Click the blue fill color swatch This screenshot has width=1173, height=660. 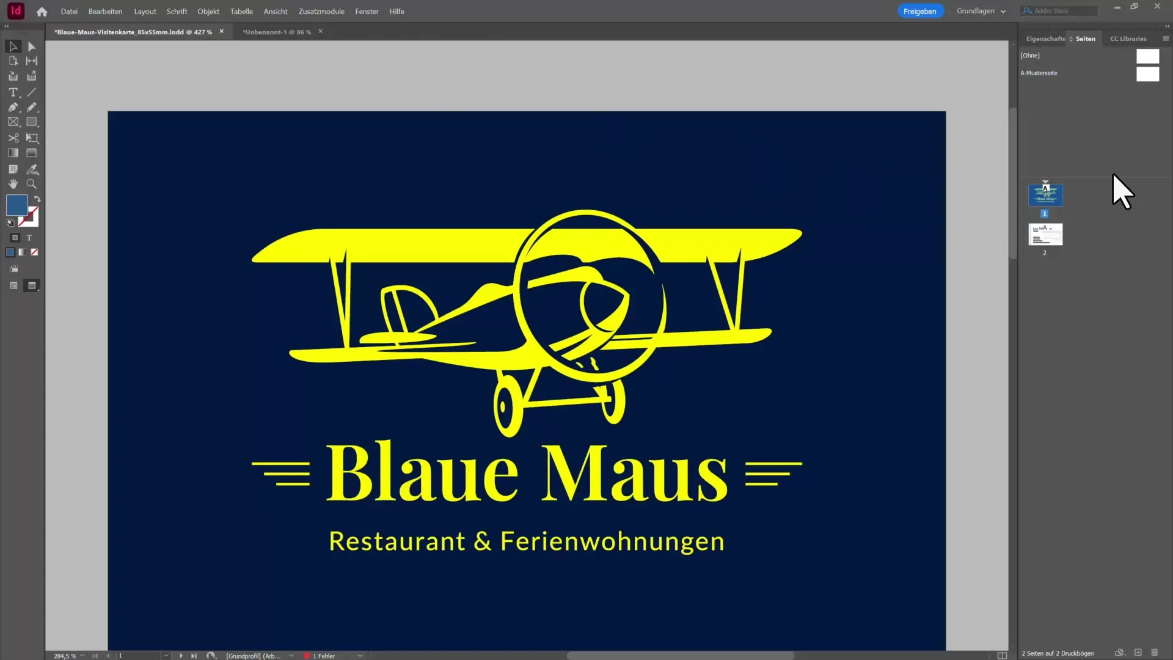[15, 204]
